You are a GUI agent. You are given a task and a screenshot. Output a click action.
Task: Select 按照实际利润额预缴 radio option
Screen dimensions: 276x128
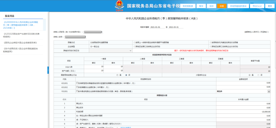pos(91,42)
